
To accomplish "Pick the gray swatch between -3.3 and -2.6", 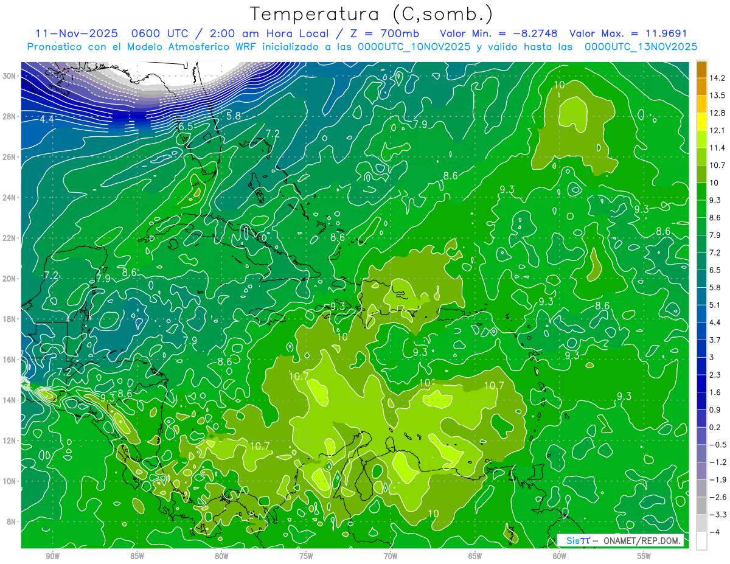I will pos(701,506).
